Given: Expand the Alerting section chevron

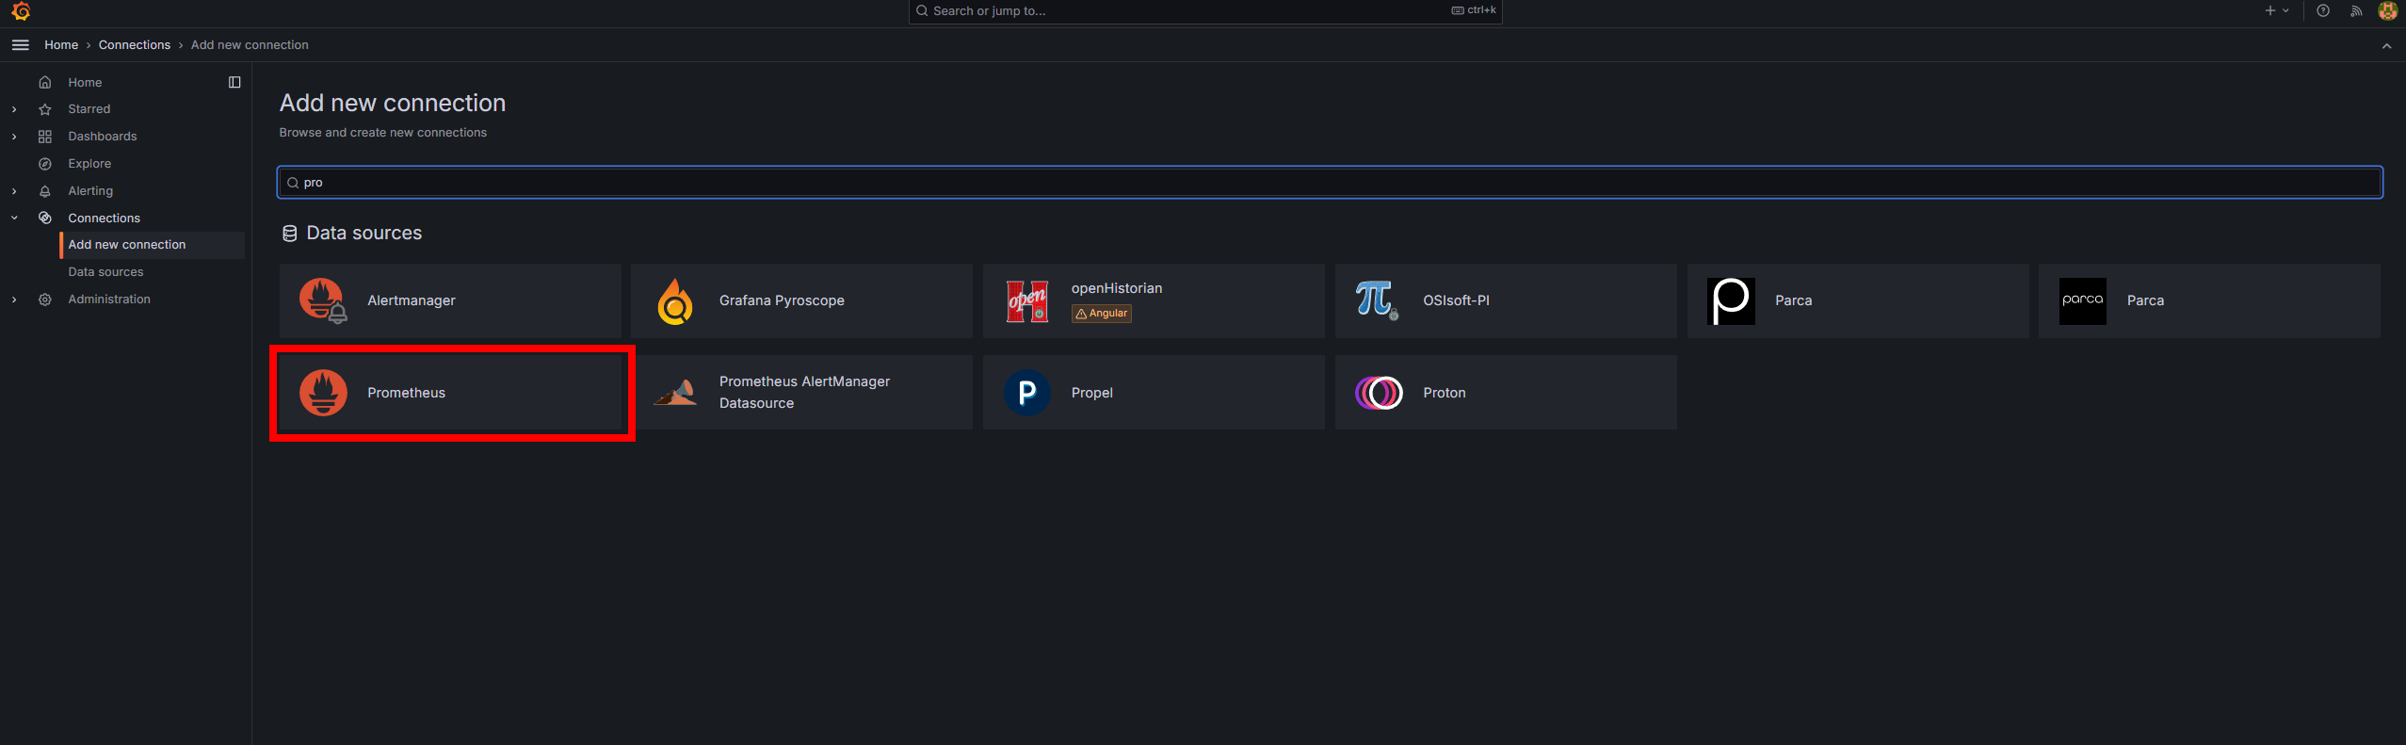Looking at the screenshot, I should (14, 191).
